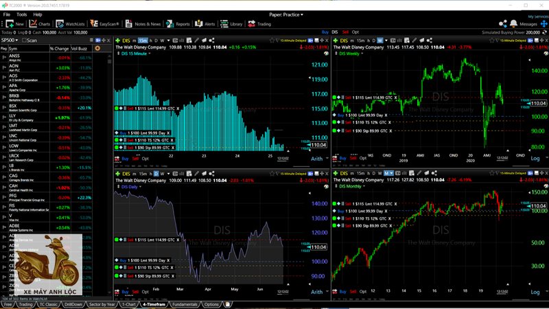Open the Charts toolbar icon

(40, 24)
